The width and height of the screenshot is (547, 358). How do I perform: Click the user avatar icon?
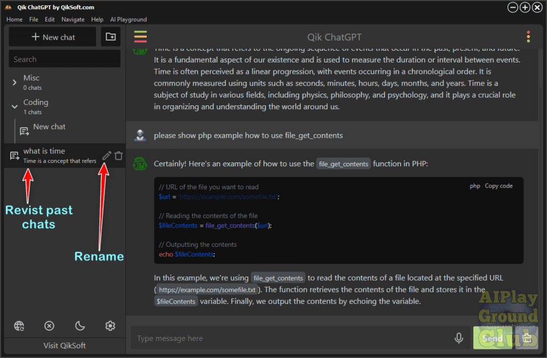[140, 135]
